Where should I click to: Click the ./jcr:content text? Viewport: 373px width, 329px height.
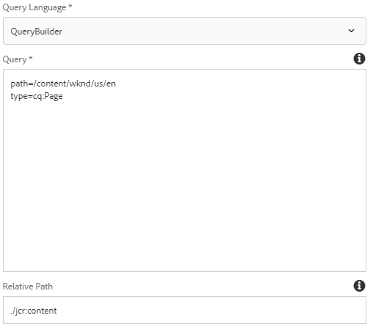click(34, 311)
